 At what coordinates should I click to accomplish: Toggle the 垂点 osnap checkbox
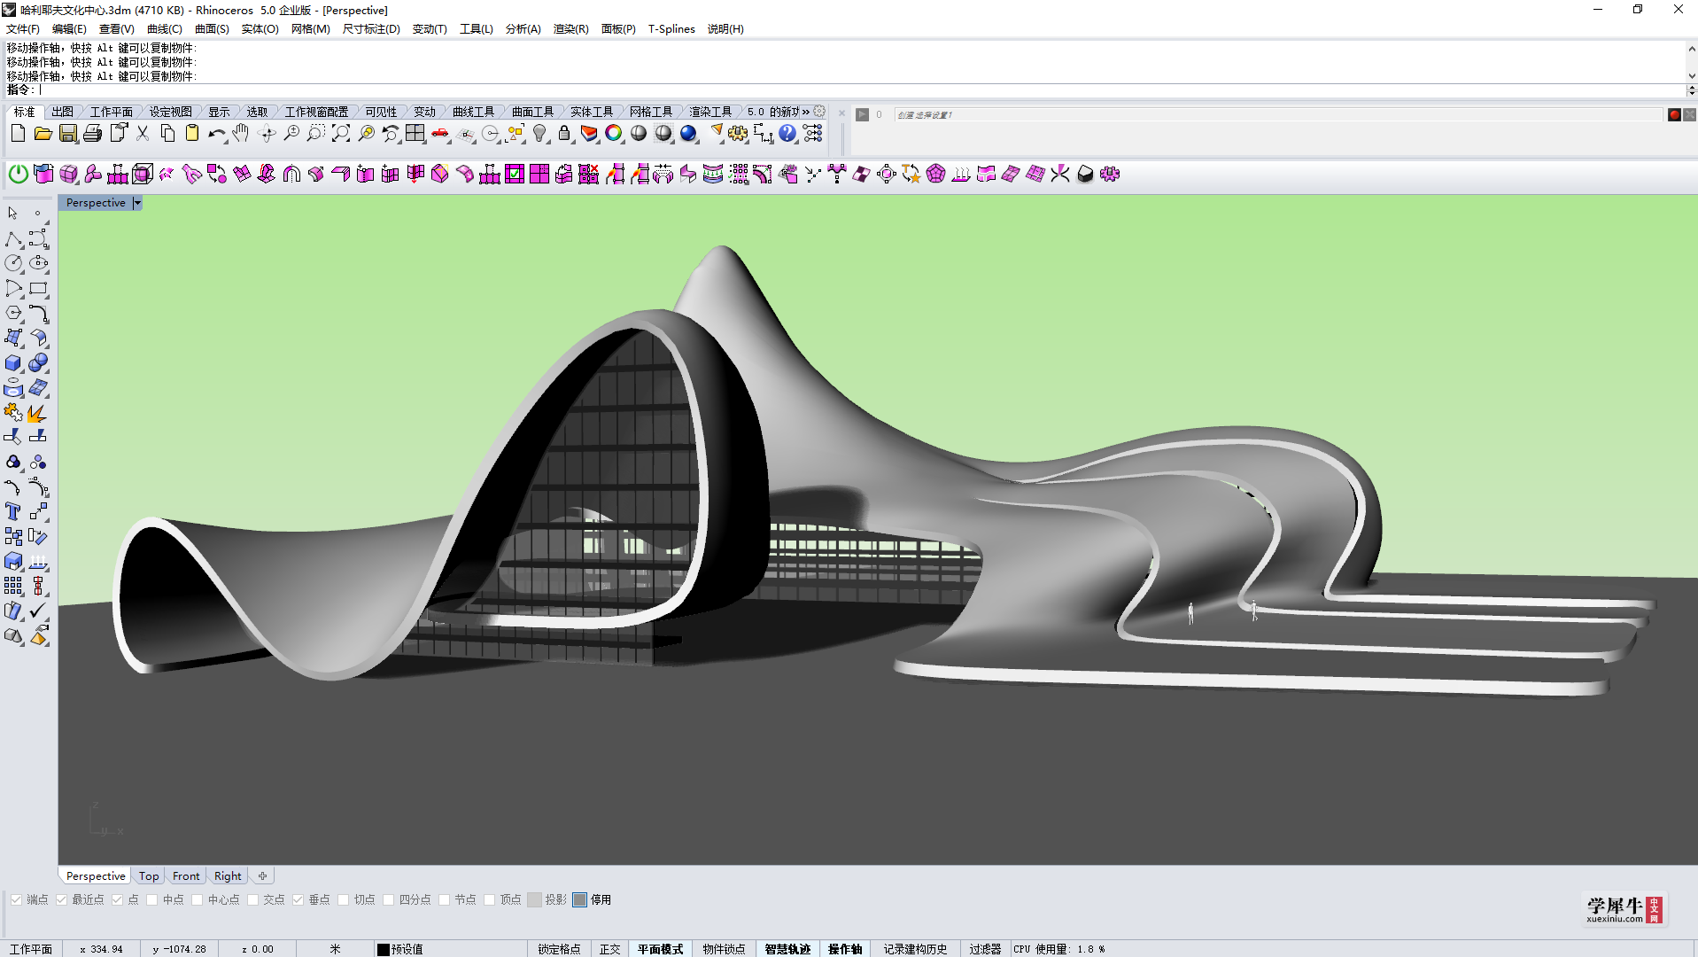(x=299, y=899)
